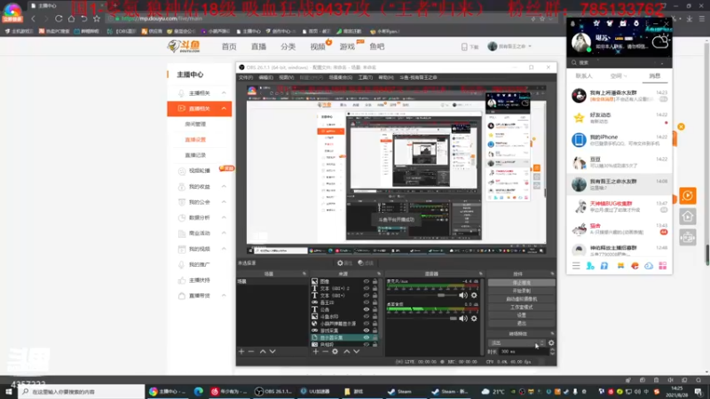The height and width of the screenshot is (399, 710).
Task: Expand the 我的公会 sidebar section chevron
Action: pyautogui.click(x=224, y=202)
